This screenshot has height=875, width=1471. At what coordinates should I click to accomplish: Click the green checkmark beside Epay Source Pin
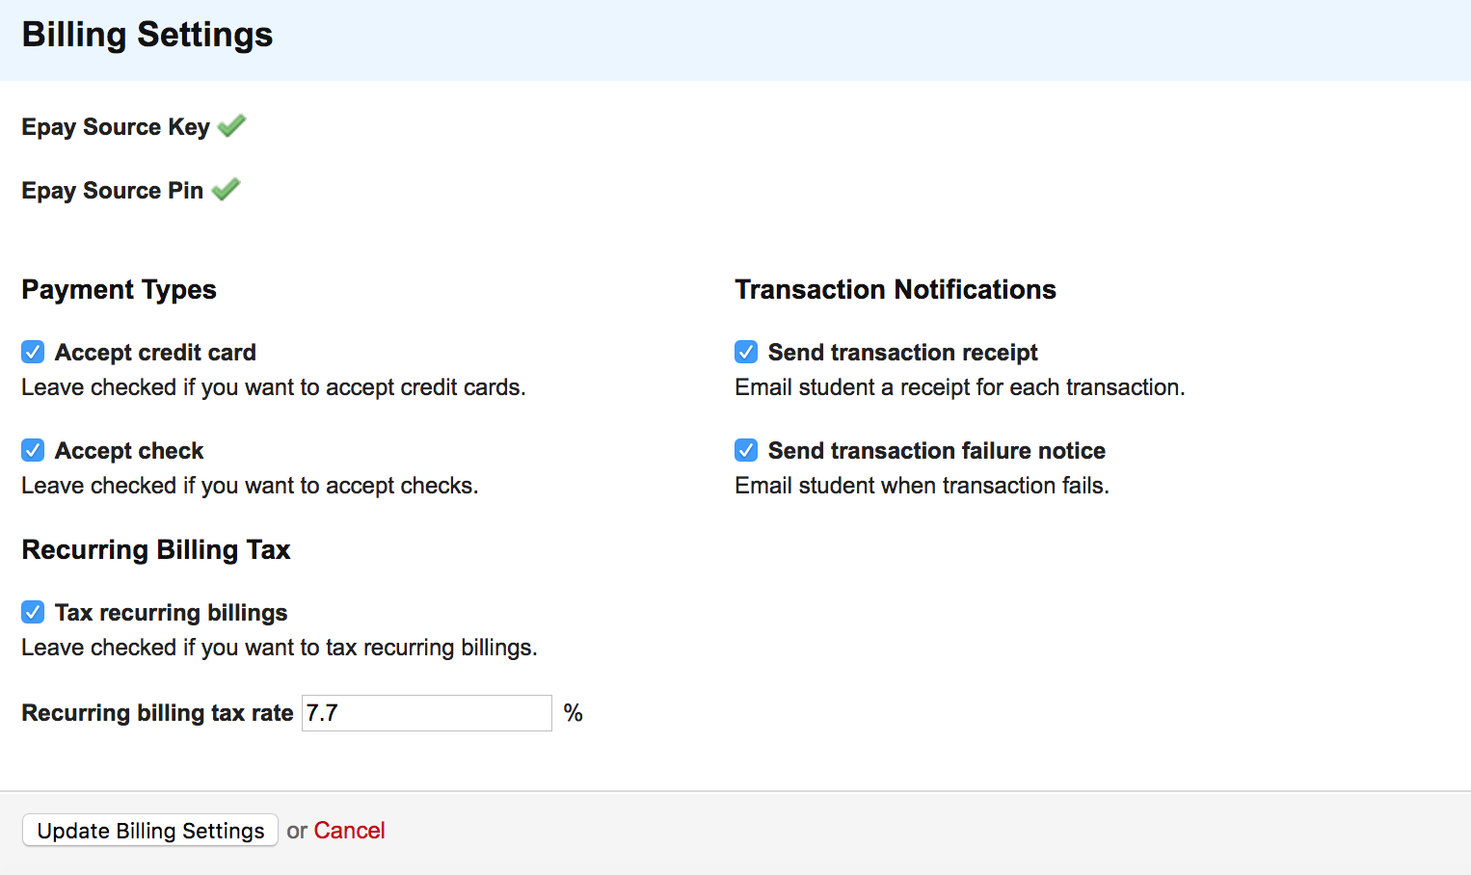click(226, 189)
